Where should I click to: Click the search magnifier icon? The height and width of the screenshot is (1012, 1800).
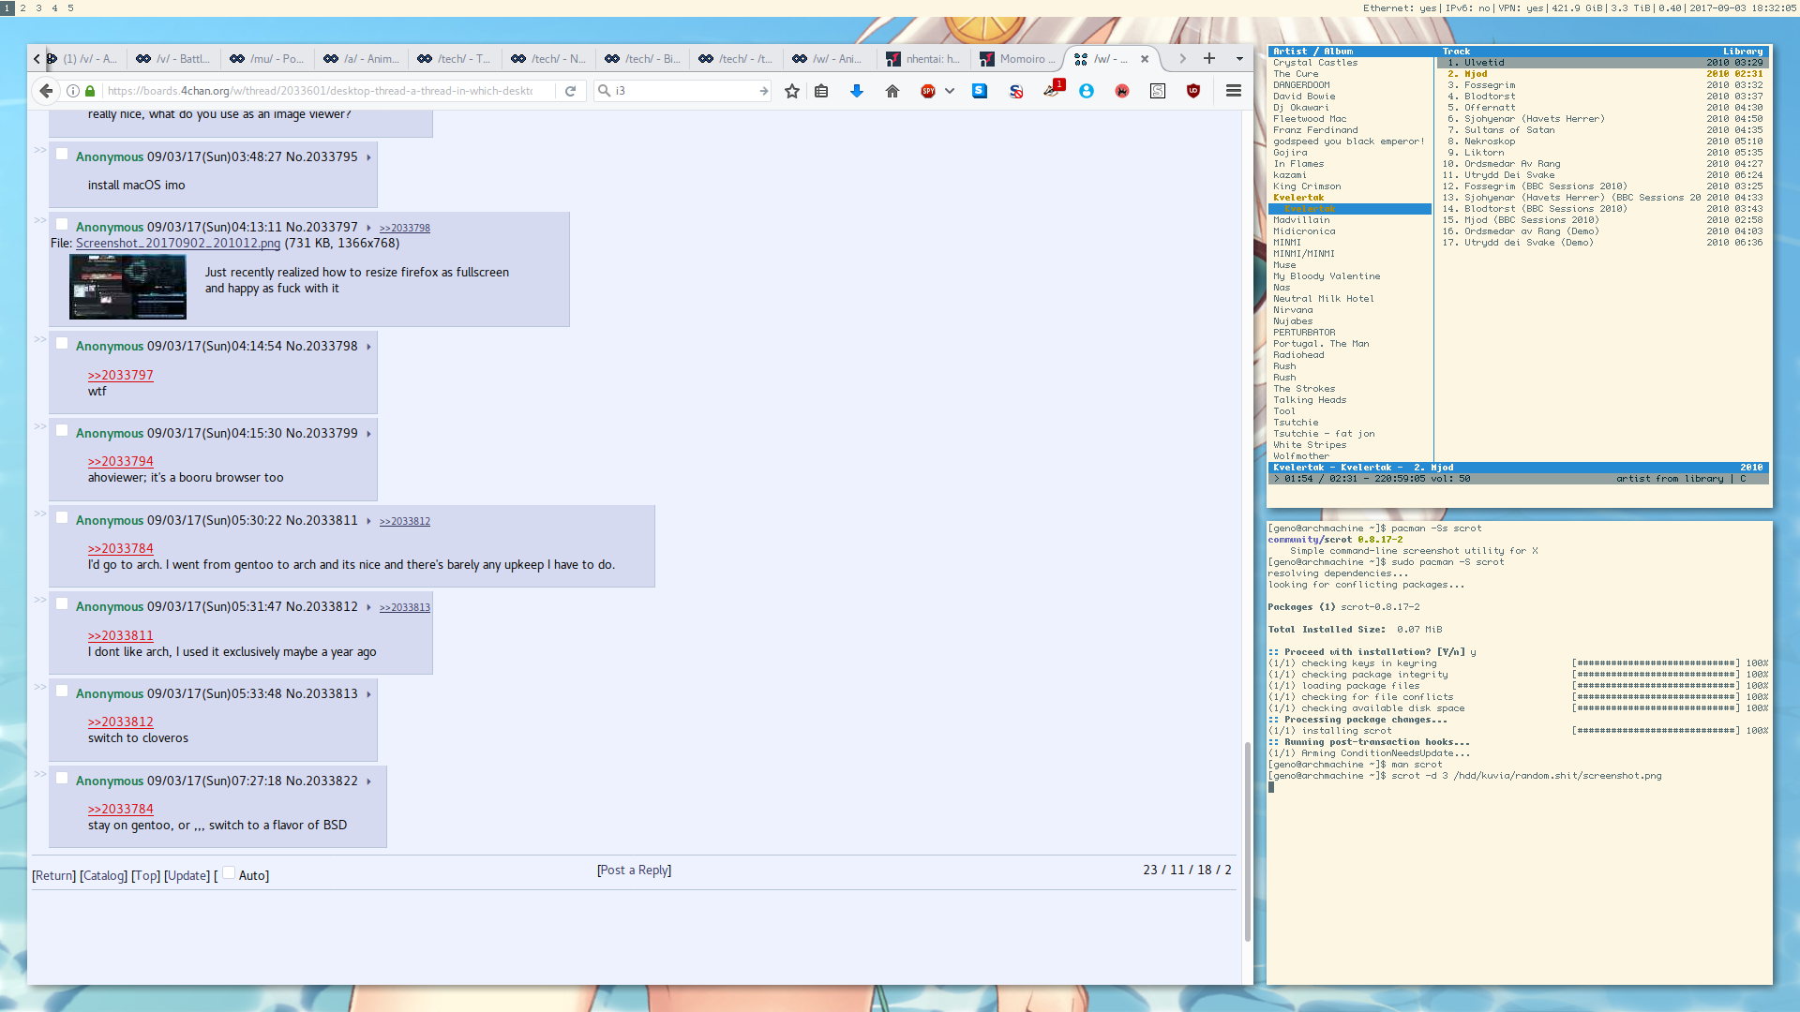coord(605,91)
